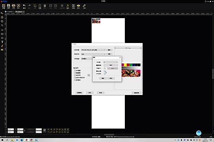Cancel the small popup with its right bottom button

coord(111,78)
